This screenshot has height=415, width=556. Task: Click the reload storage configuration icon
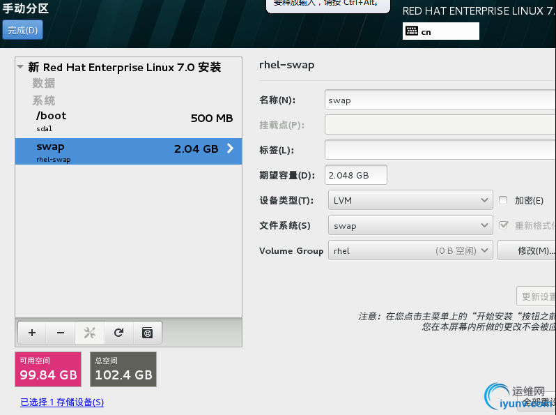coord(118,333)
